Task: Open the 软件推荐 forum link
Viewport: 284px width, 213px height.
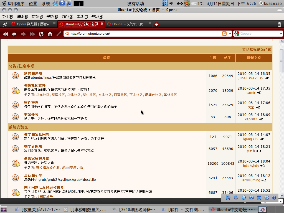Action: (x=31, y=103)
